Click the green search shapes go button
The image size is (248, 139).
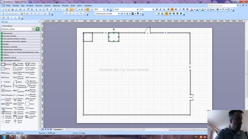38,29
